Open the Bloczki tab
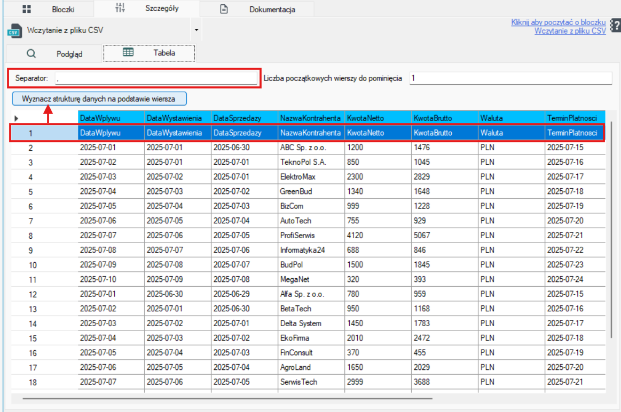Viewport: 621px width, 412px height. pyautogui.click(x=49, y=9)
